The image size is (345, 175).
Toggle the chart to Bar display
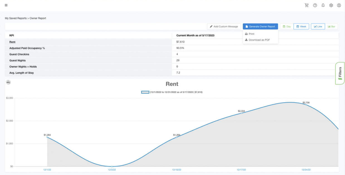332,26
